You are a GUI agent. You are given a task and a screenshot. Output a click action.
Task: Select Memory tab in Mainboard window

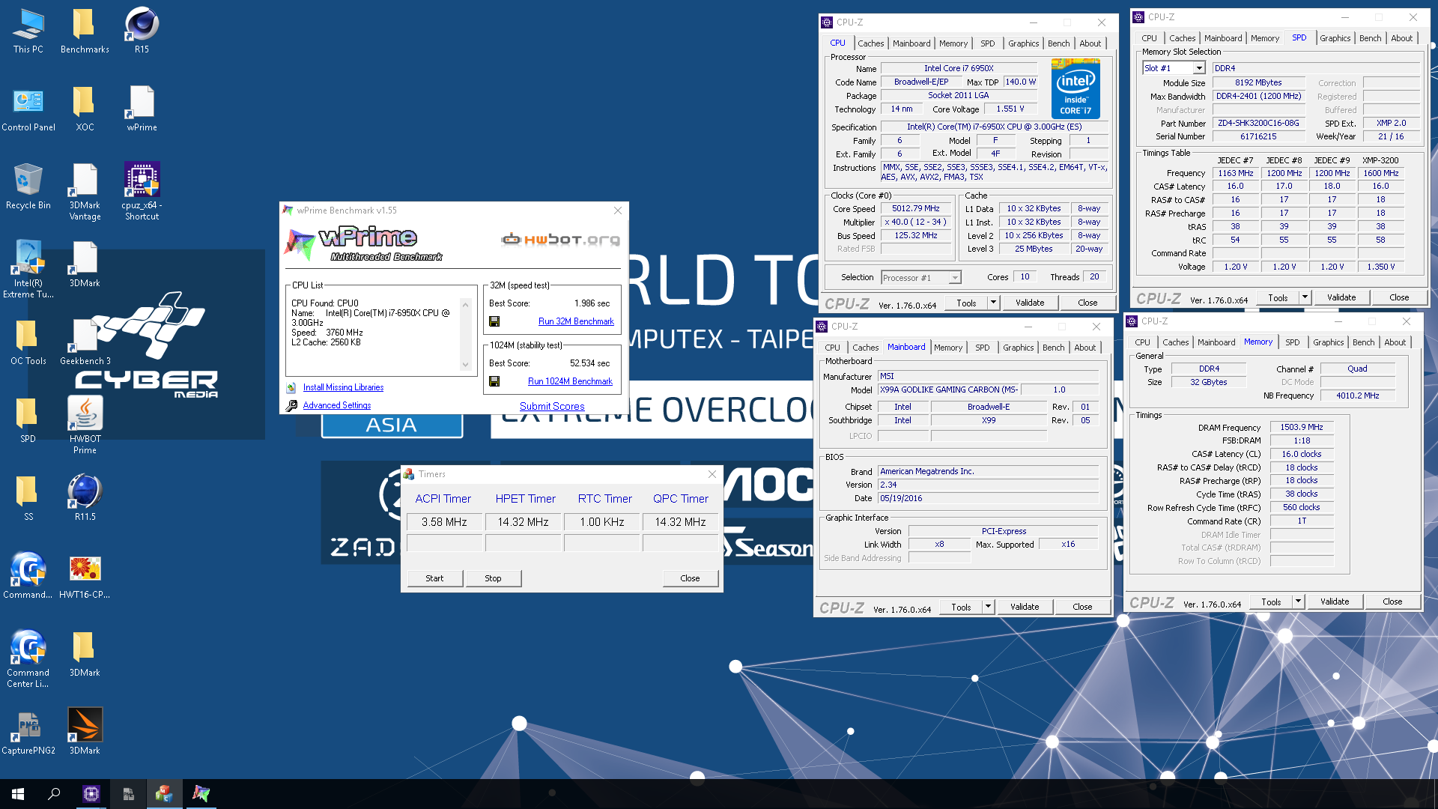tap(947, 348)
